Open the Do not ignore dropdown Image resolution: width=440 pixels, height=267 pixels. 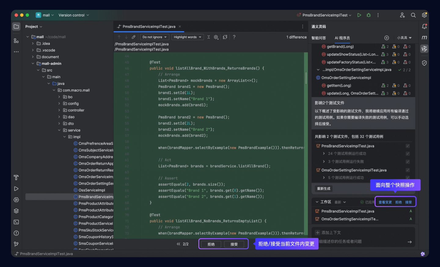[x=154, y=37]
